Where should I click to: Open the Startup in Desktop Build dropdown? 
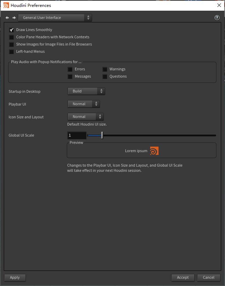[86, 91]
